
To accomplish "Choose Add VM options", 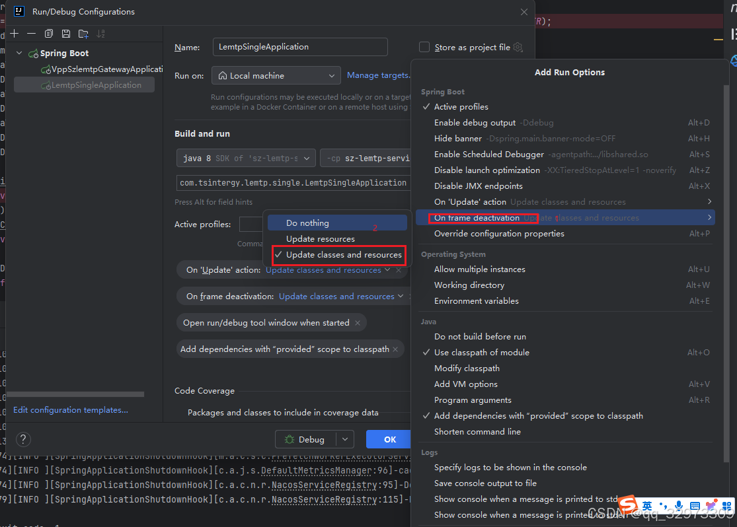I will pyautogui.click(x=565, y=384).
